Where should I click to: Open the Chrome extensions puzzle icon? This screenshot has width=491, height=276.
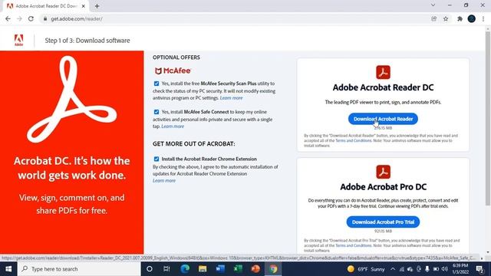point(460,18)
